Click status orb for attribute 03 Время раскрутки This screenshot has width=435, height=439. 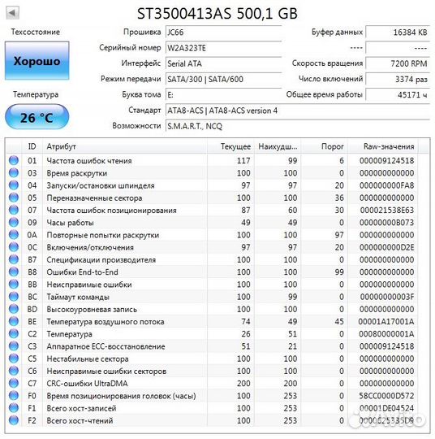coord(14,172)
